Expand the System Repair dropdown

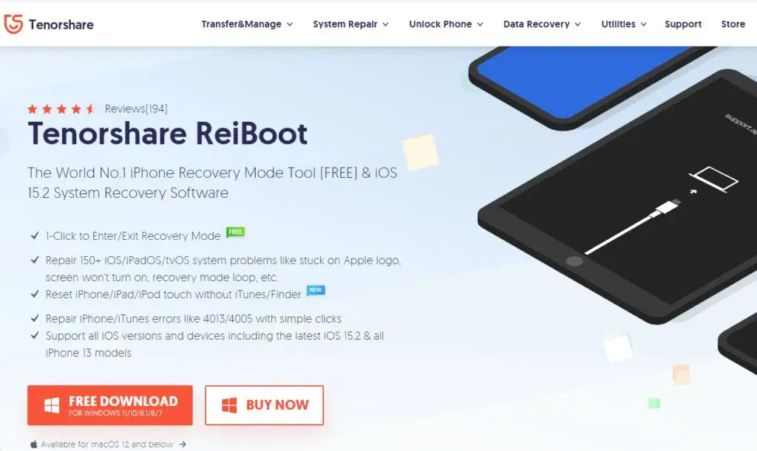coord(350,24)
